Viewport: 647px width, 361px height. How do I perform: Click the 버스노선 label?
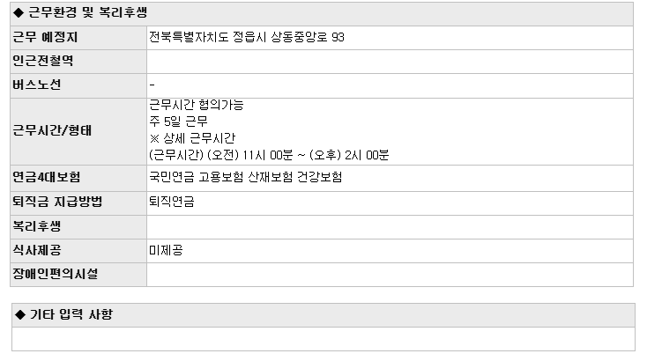(x=37, y=85)
